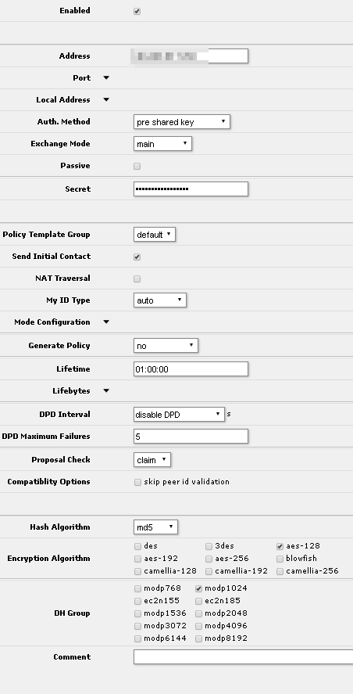Tick the modp2048 DH group

point(199,614)
